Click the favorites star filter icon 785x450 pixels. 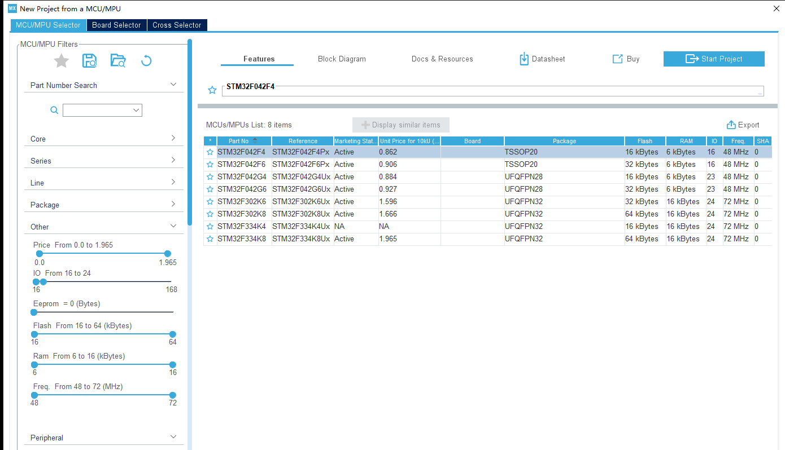point(61,61)
